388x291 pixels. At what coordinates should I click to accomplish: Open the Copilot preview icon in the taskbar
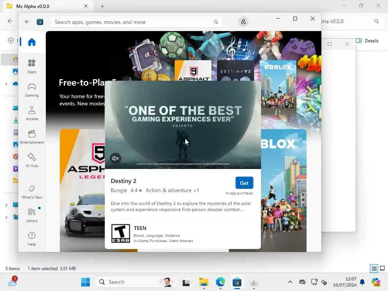(375, 282)
